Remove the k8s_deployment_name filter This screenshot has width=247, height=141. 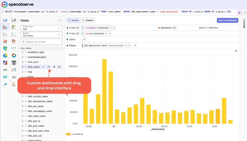point(130,45)
